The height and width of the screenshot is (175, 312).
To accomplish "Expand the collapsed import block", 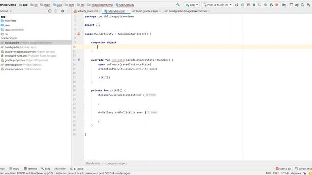I will 98,25.
